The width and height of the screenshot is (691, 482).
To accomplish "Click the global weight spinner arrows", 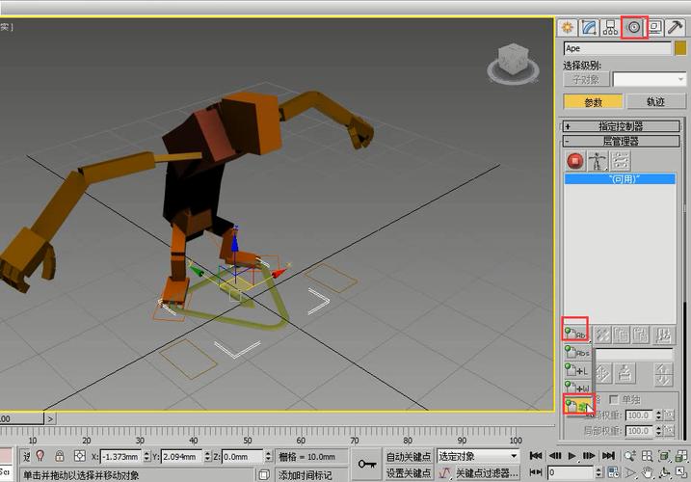I will click(658, 415).
